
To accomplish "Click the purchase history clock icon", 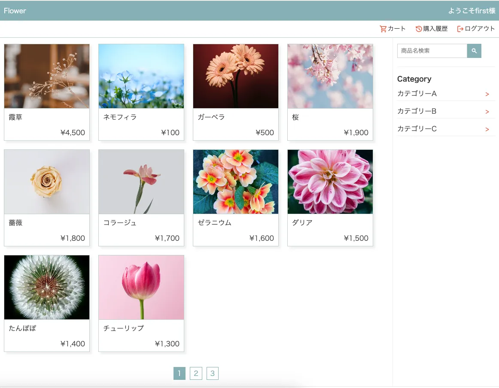I will click(418, 28).
